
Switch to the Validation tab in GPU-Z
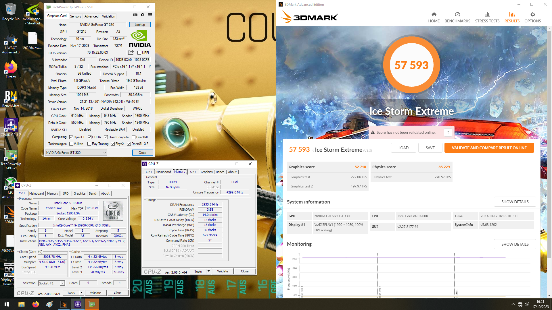pos(108,16)
